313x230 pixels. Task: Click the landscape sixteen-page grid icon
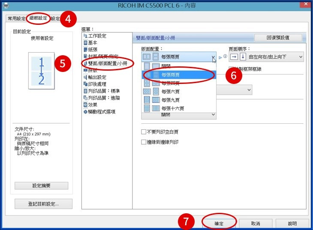156,108
